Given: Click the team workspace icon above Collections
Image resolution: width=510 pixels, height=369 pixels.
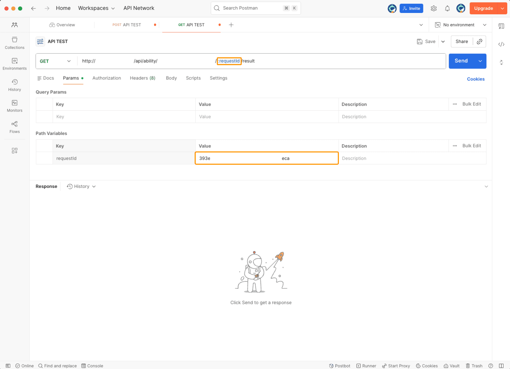Looking at the screenshot, I should pyautogui.click(x=15, y=25).
